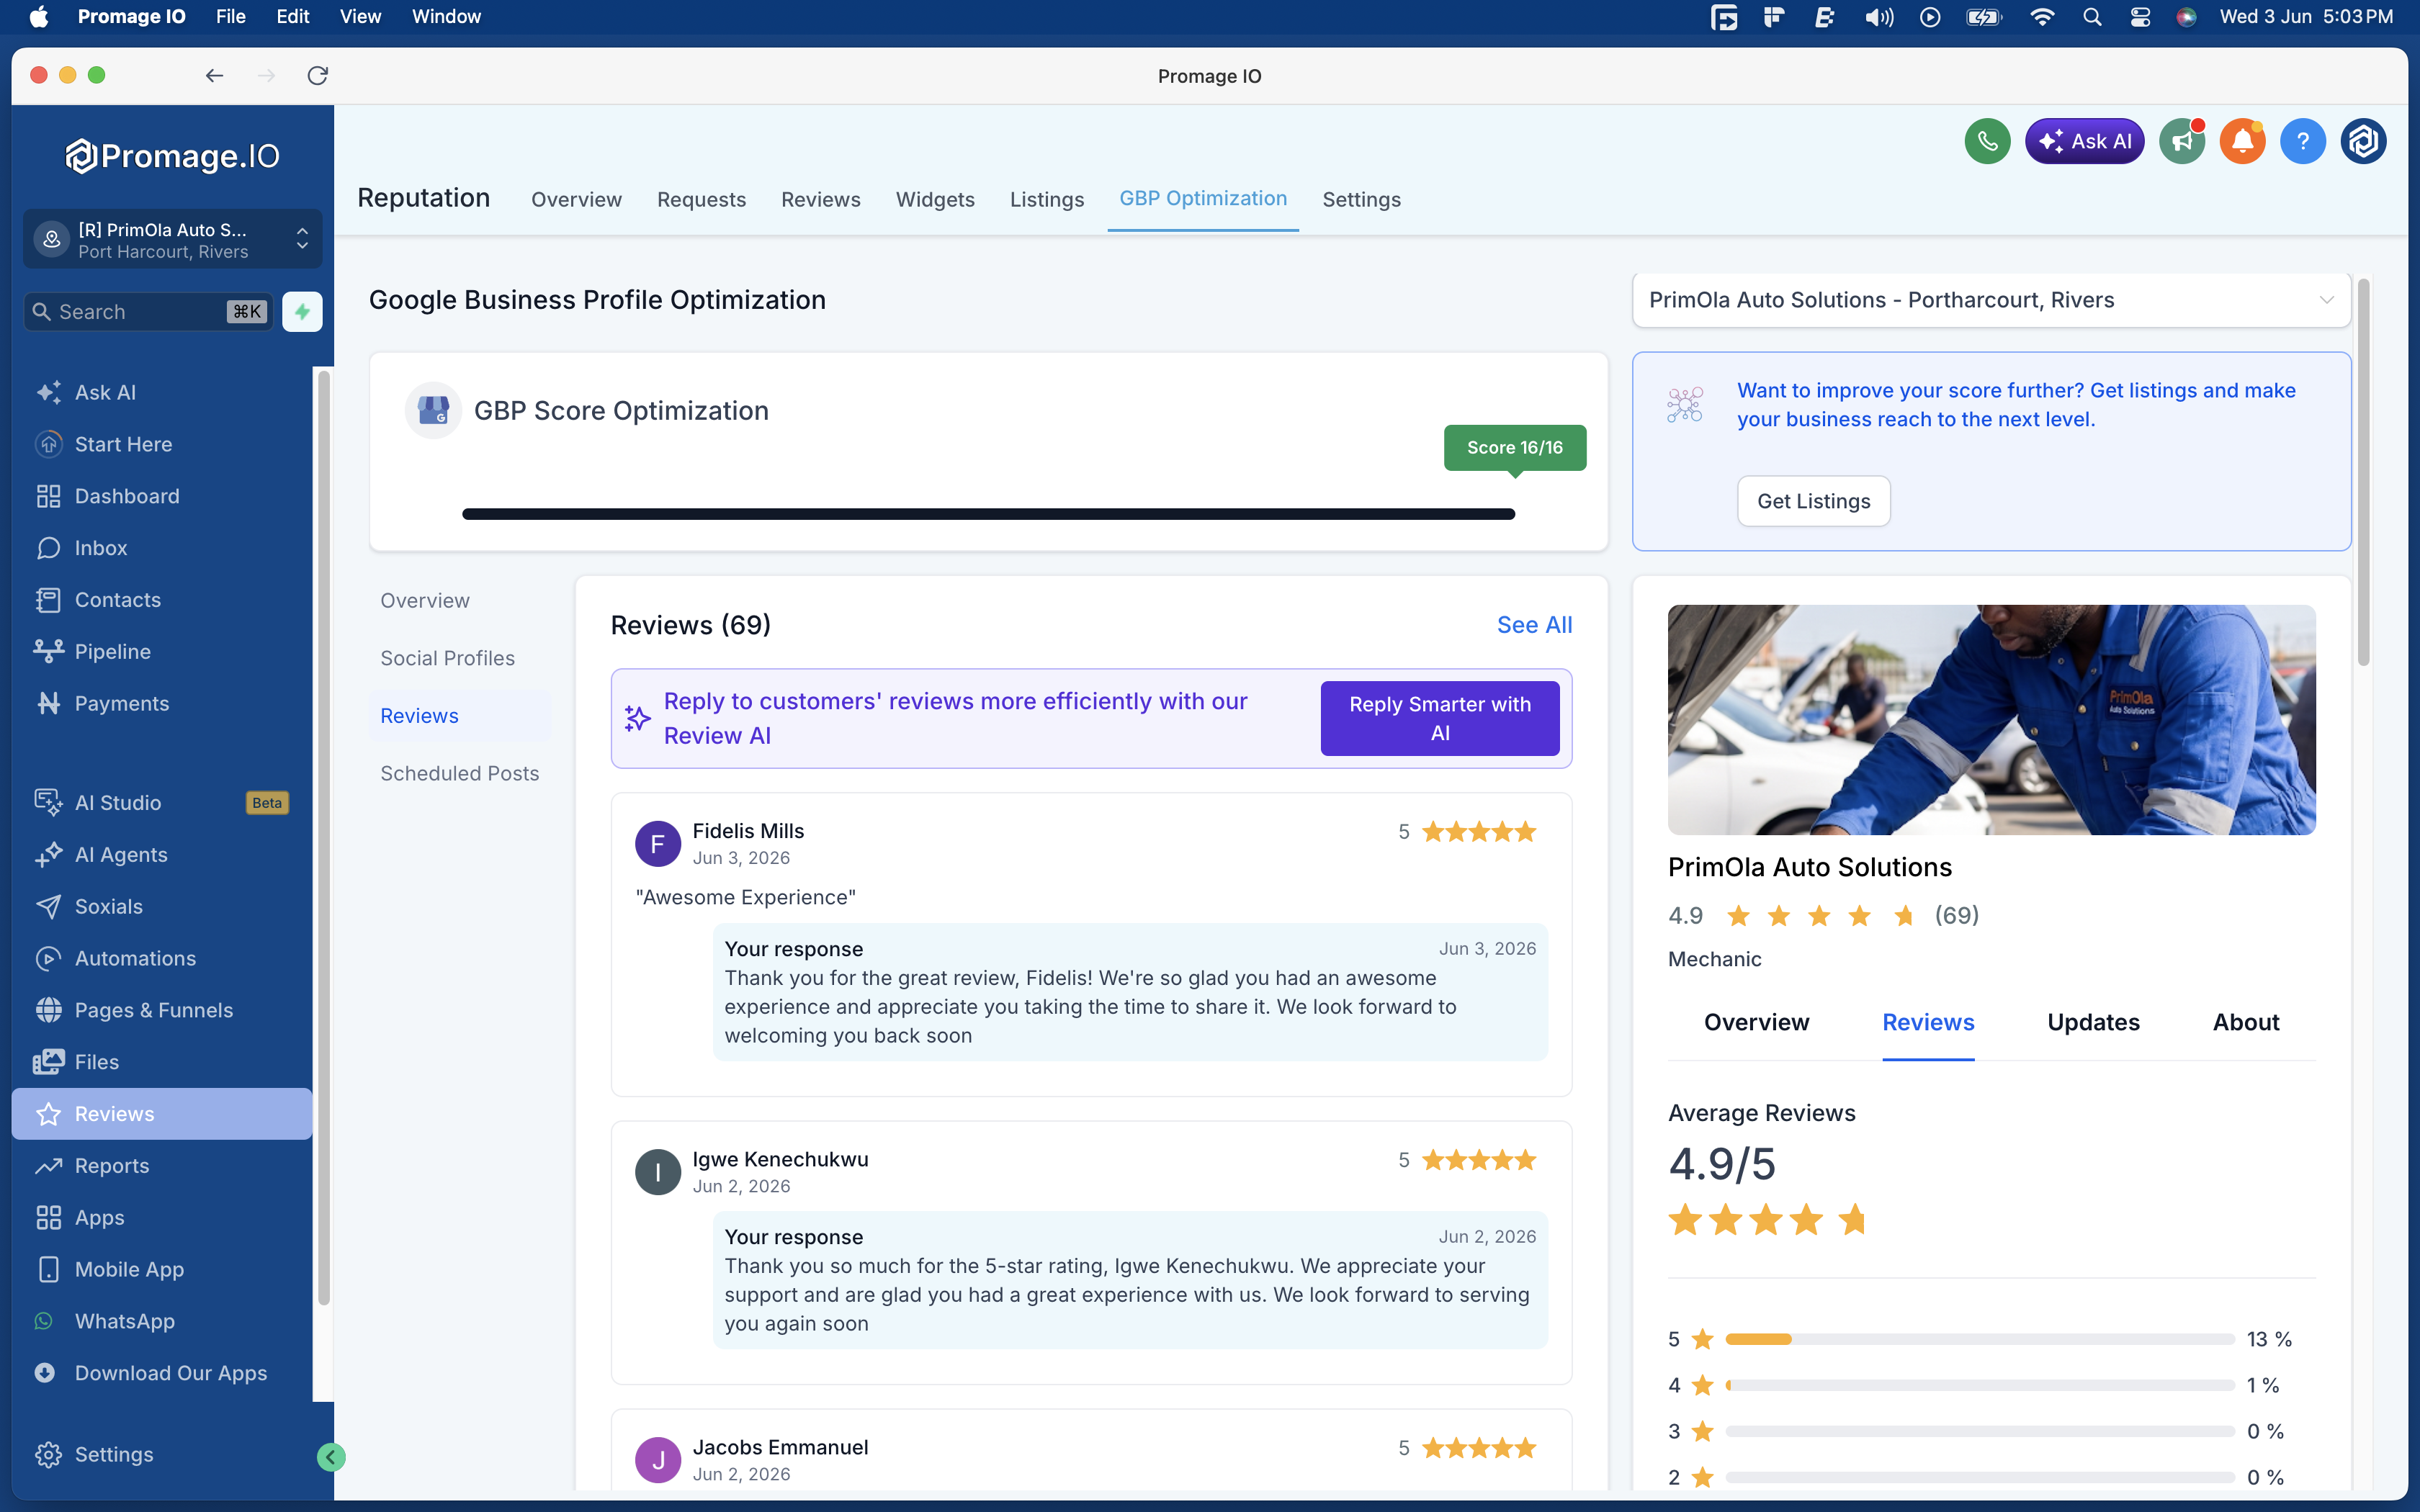This screenshot has width=2420, height=1512.
Task: Open macOS Spotlight search icon
Action: tap(2091, 16)
